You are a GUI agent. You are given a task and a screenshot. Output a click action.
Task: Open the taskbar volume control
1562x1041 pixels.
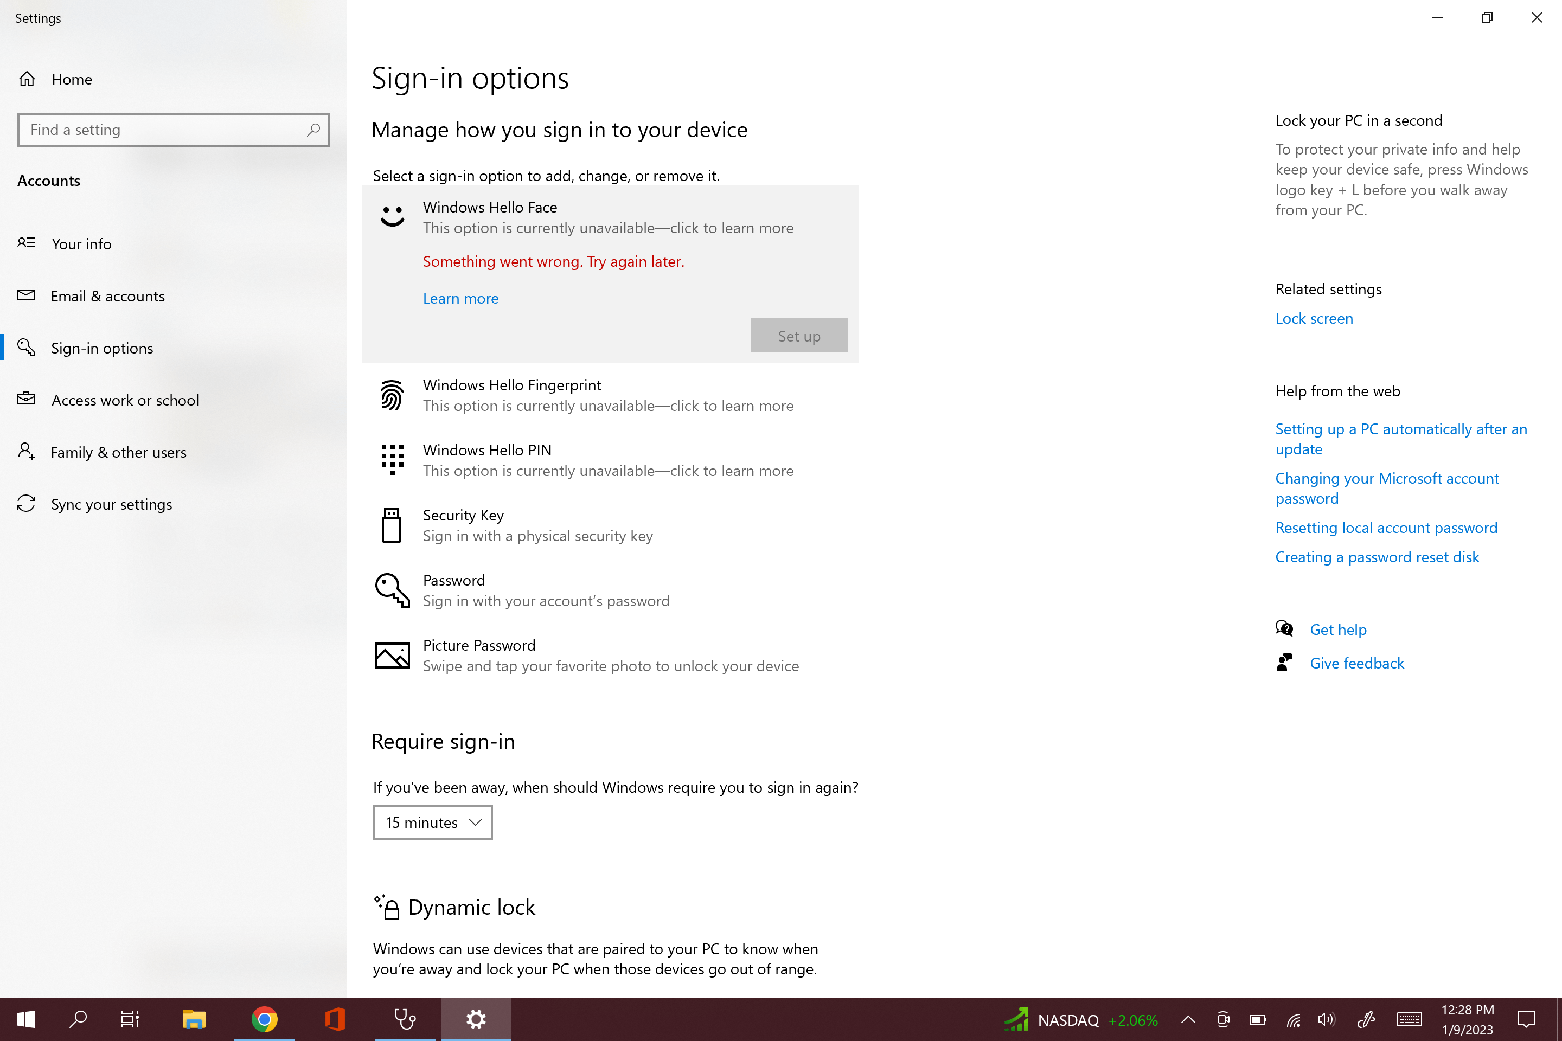click(x=1326, y=1020)
